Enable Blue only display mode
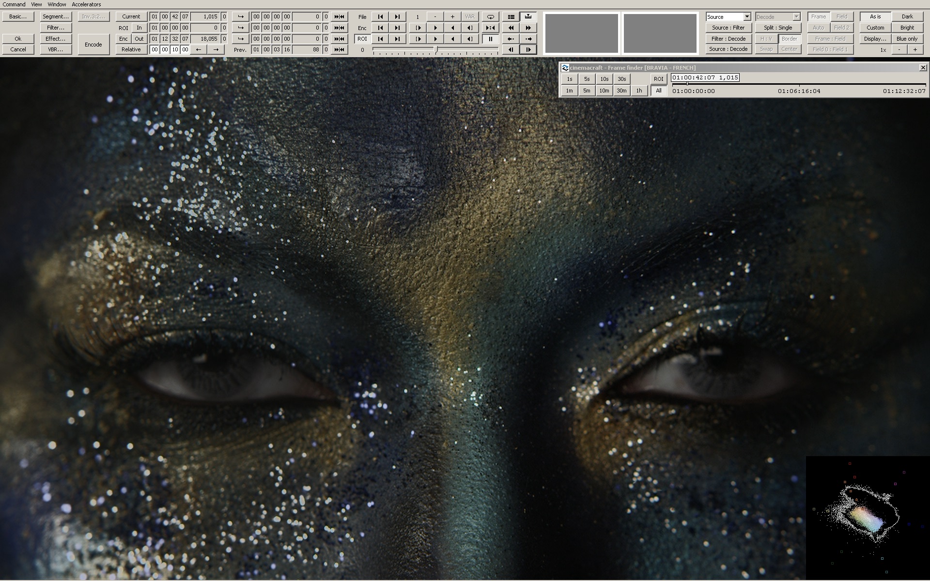The width and height of the screenshot is (930, 581). pos(906,39)
